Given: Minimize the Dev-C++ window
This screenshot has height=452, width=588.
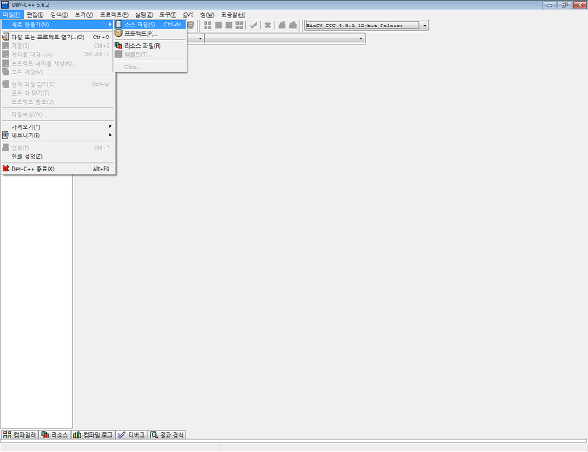Looking at the screenshot, I should point(550,5).
